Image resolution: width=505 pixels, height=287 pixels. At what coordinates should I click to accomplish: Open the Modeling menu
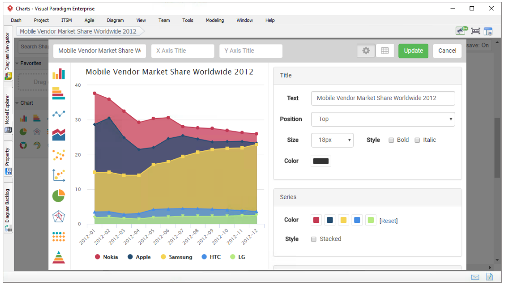215,20
